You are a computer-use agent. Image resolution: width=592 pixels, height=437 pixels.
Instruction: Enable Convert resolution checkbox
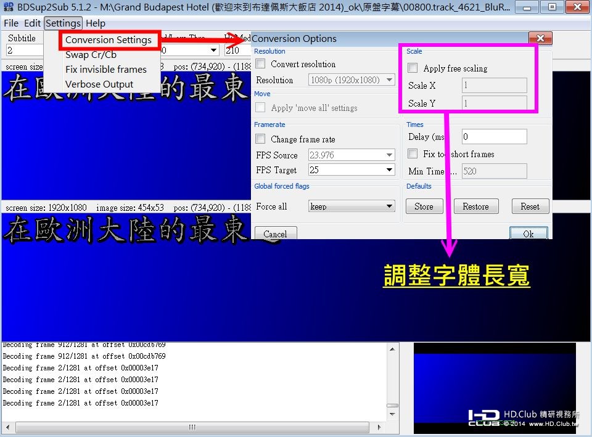pos(260,63)
